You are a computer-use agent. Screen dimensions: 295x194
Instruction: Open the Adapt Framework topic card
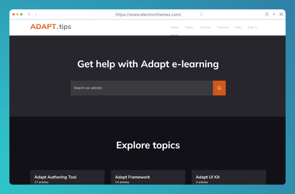(x=148, y=177)
